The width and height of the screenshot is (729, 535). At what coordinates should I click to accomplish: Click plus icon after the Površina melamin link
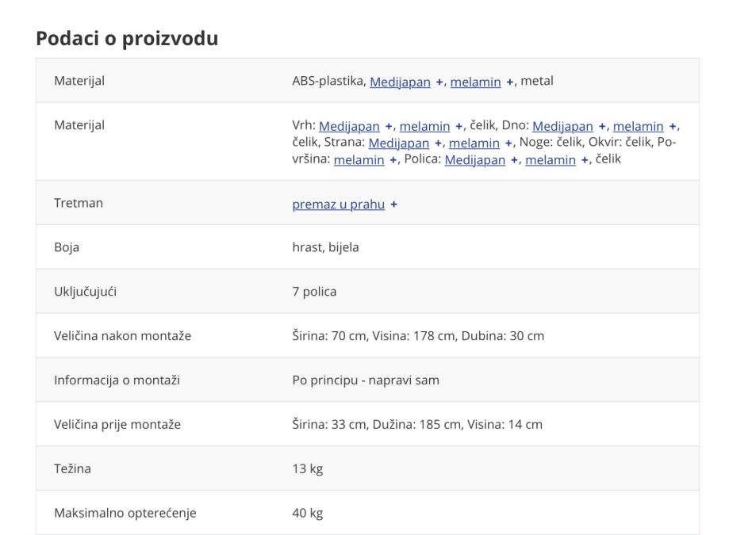394,159
